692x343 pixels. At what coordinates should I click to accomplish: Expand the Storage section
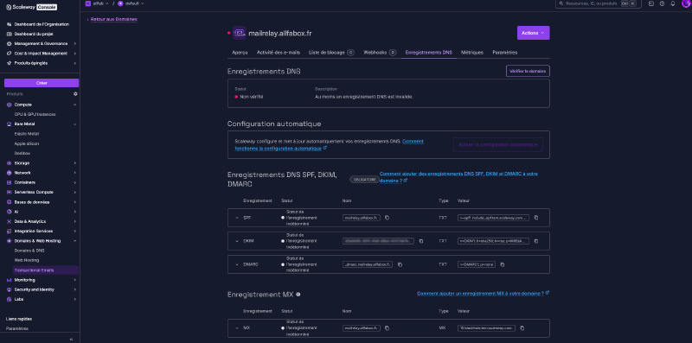42,163
